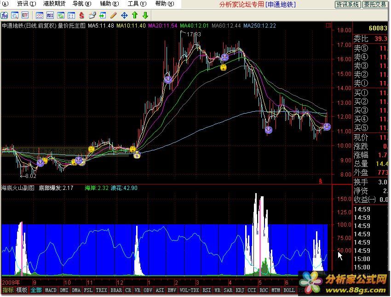
Task: Click the MA10:11.40 label
Action: pyautogui.click(x=131, y=26)
